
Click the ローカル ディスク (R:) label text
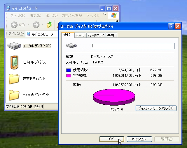37,46
